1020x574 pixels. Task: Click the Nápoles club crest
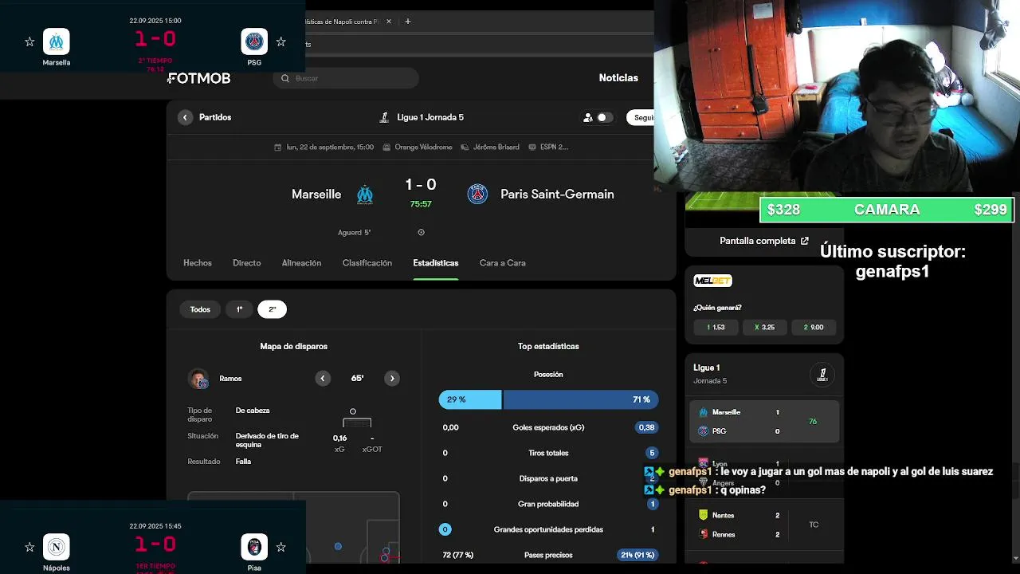57,547
